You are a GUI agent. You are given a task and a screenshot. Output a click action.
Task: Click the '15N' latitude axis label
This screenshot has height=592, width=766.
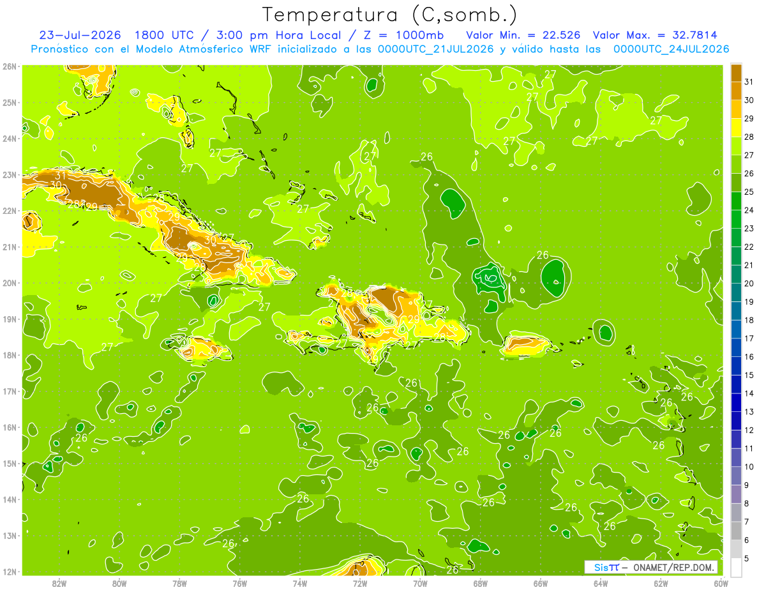tap(10, 463)
